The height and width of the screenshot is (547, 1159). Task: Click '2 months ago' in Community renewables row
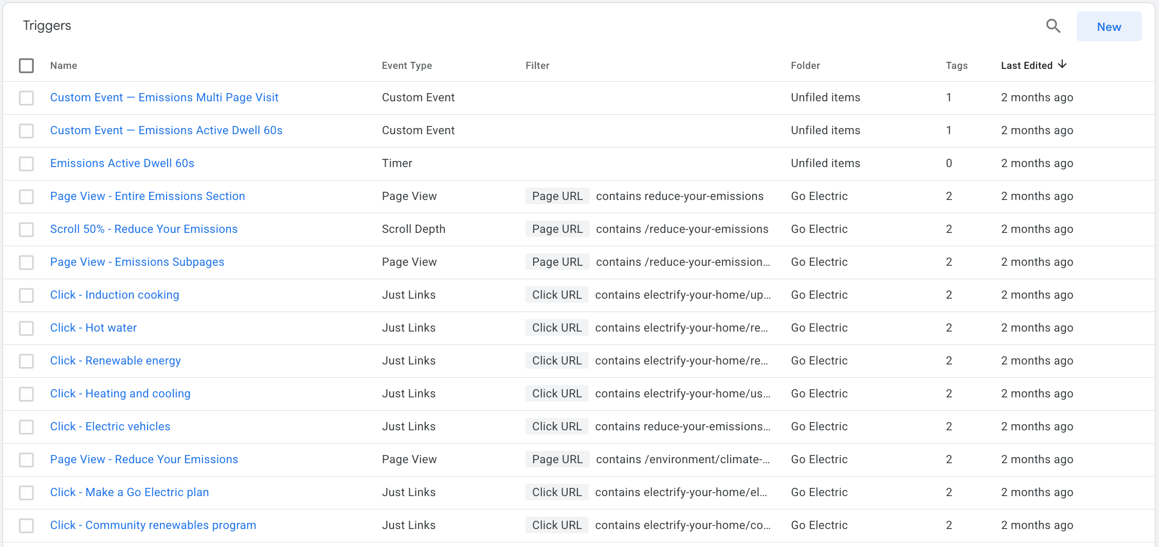[x=1037, y=525]
